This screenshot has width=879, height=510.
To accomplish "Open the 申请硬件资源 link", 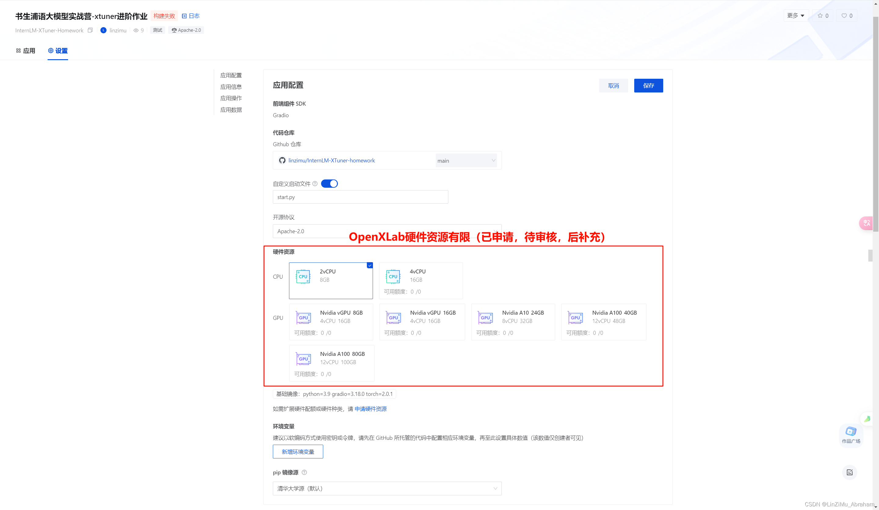I will pyautogui.click(x=371, y=409).
